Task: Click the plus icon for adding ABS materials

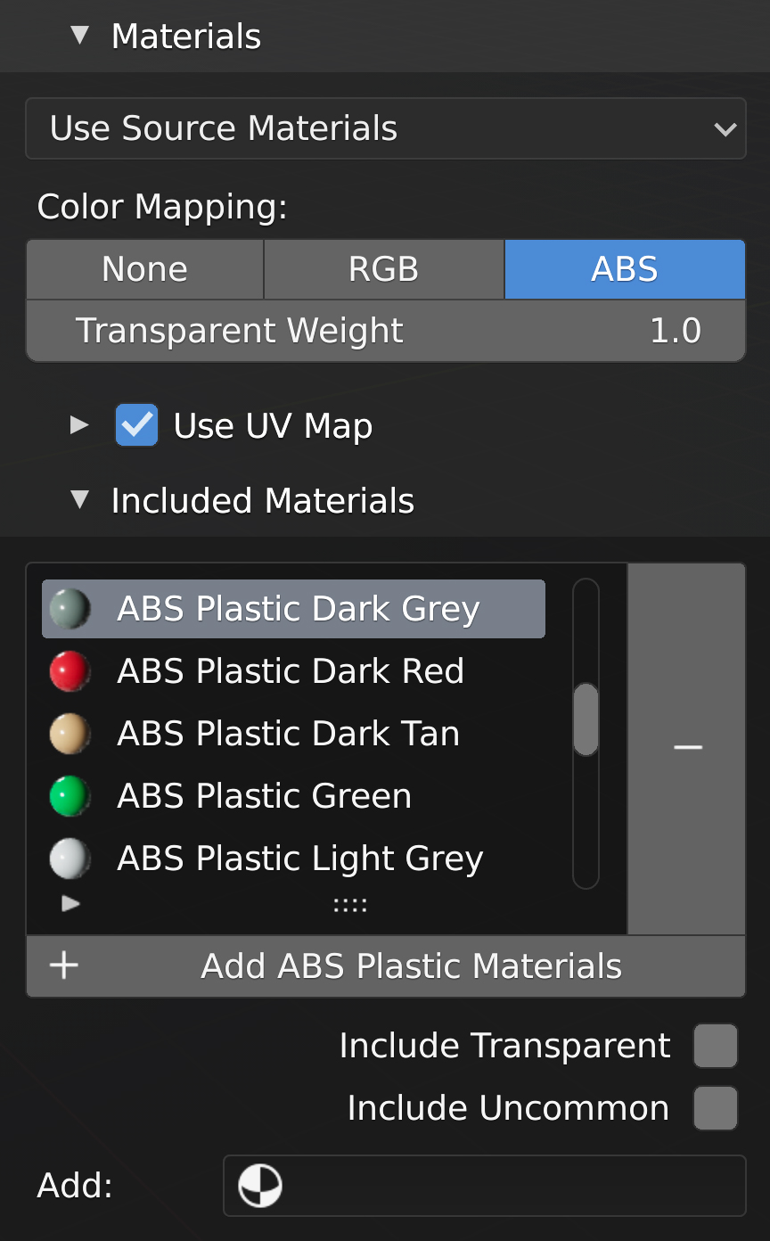Action: 64,966
